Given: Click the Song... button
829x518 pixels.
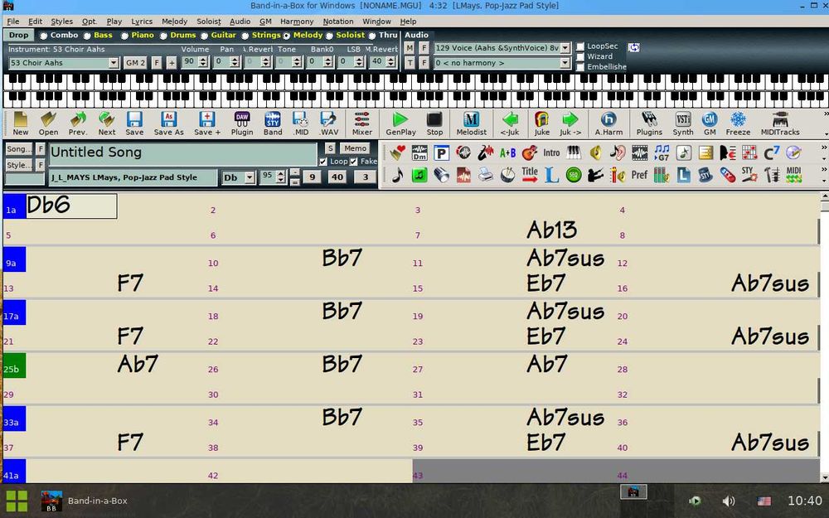Looking at the screenshot, I should pos(18,149).
